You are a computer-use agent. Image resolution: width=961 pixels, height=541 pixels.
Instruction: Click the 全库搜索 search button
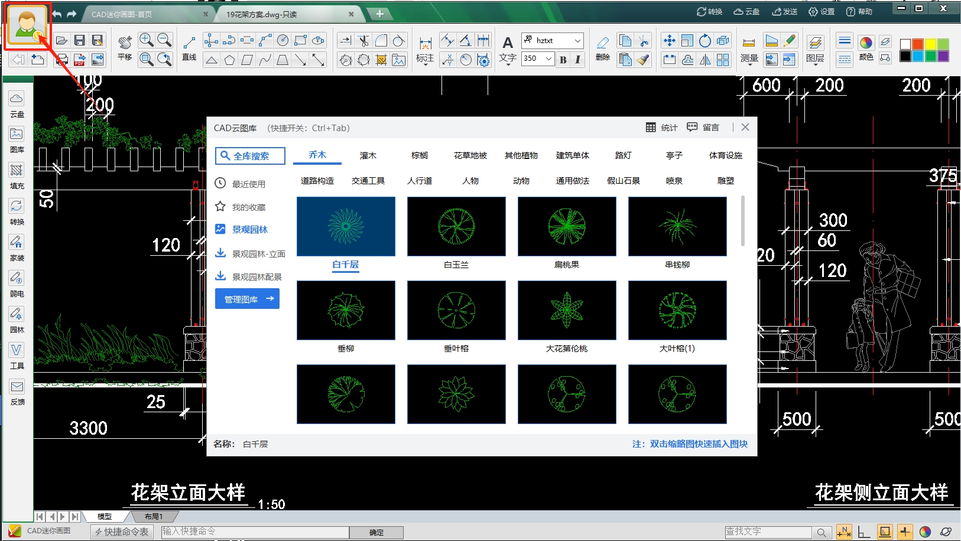(250, 156)
